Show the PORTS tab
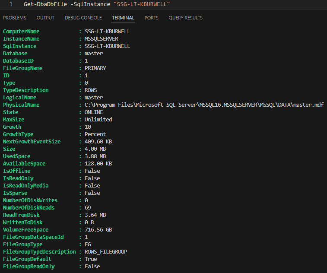This screenshot has width=327, height=273. (x=151, y=18)
